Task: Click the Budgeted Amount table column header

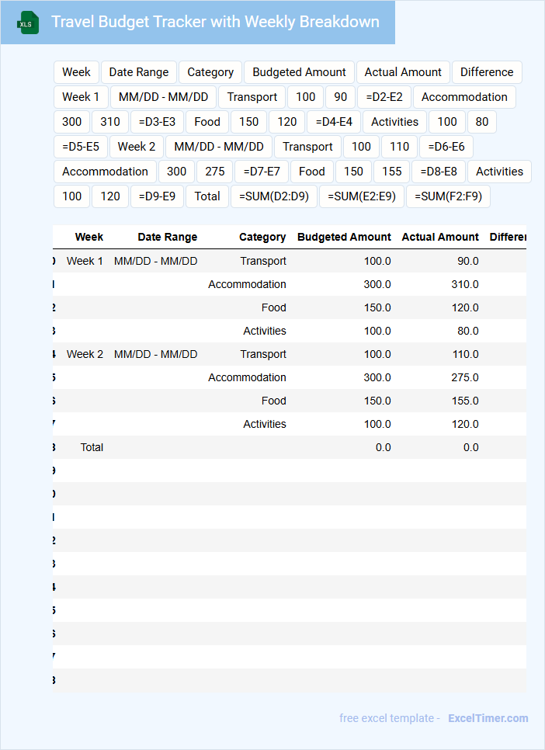Action: pyautogui.click(x=344, y=237)
